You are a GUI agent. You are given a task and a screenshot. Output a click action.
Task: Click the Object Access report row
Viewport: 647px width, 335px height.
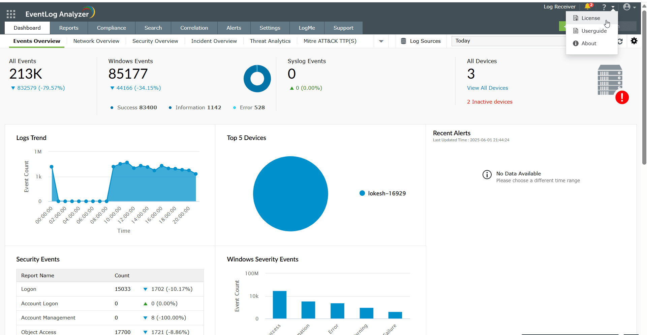click(110, 331)
